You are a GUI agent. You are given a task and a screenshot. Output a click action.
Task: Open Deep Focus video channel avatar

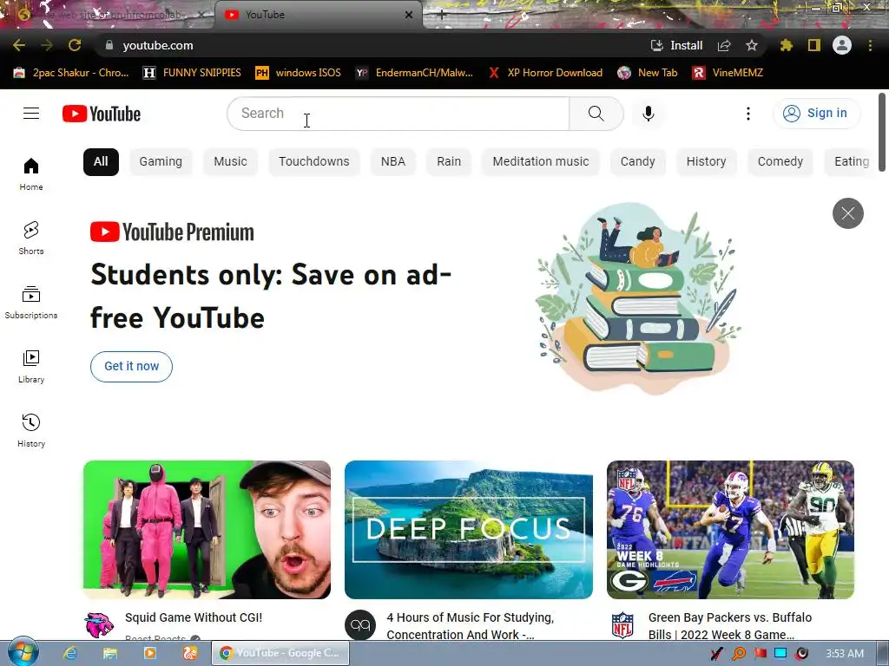360,625
